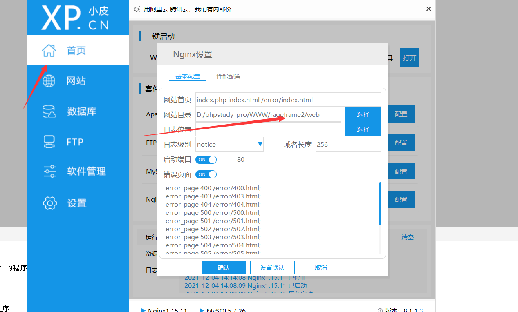Click 选择 next to 网站目录
The width and height of the screenshot is (518, 312).
pyautogui.click(x=363, y=114)
